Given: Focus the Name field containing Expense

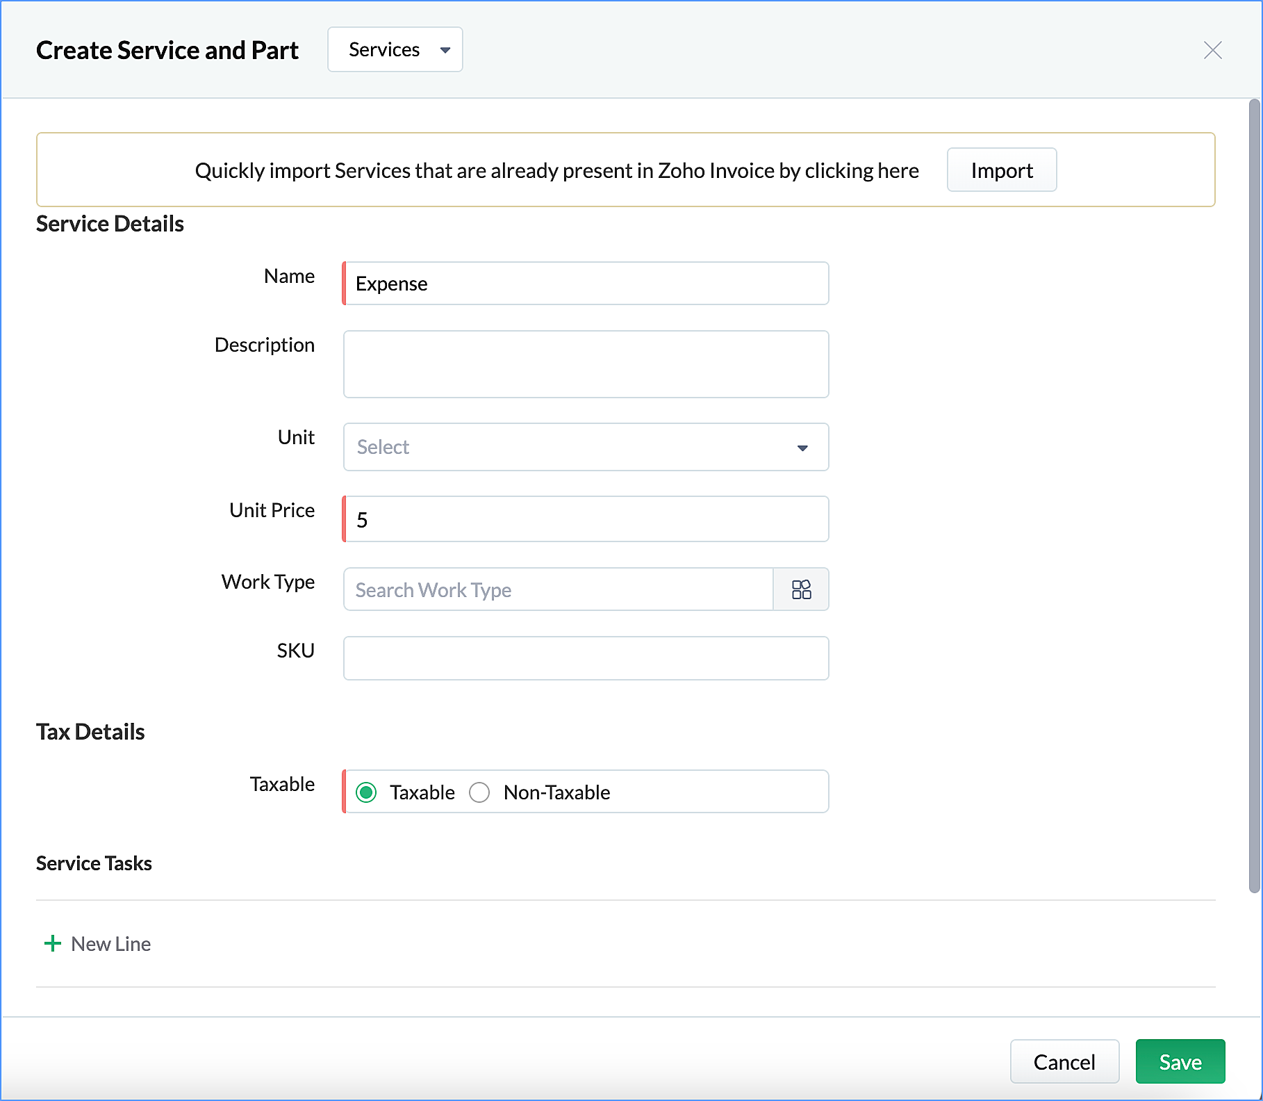Looking at the screenshot, I should click(586, 284).
